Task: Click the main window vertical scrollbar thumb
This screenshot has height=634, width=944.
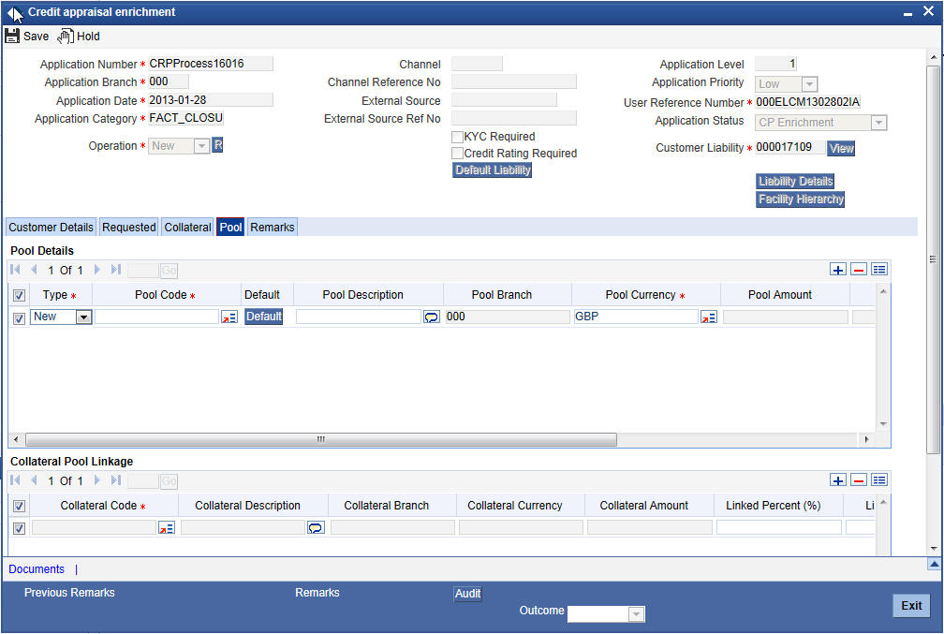Action: pos(933,258)
